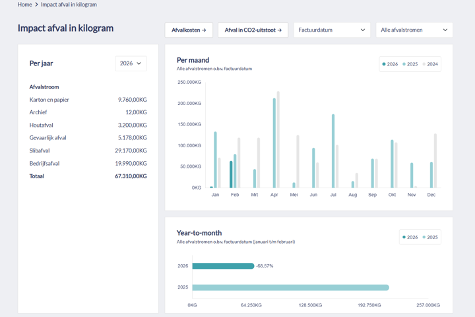Open the Afvalkosten page button
This screenshot has width=475, height=317.
tap(189, 30)
